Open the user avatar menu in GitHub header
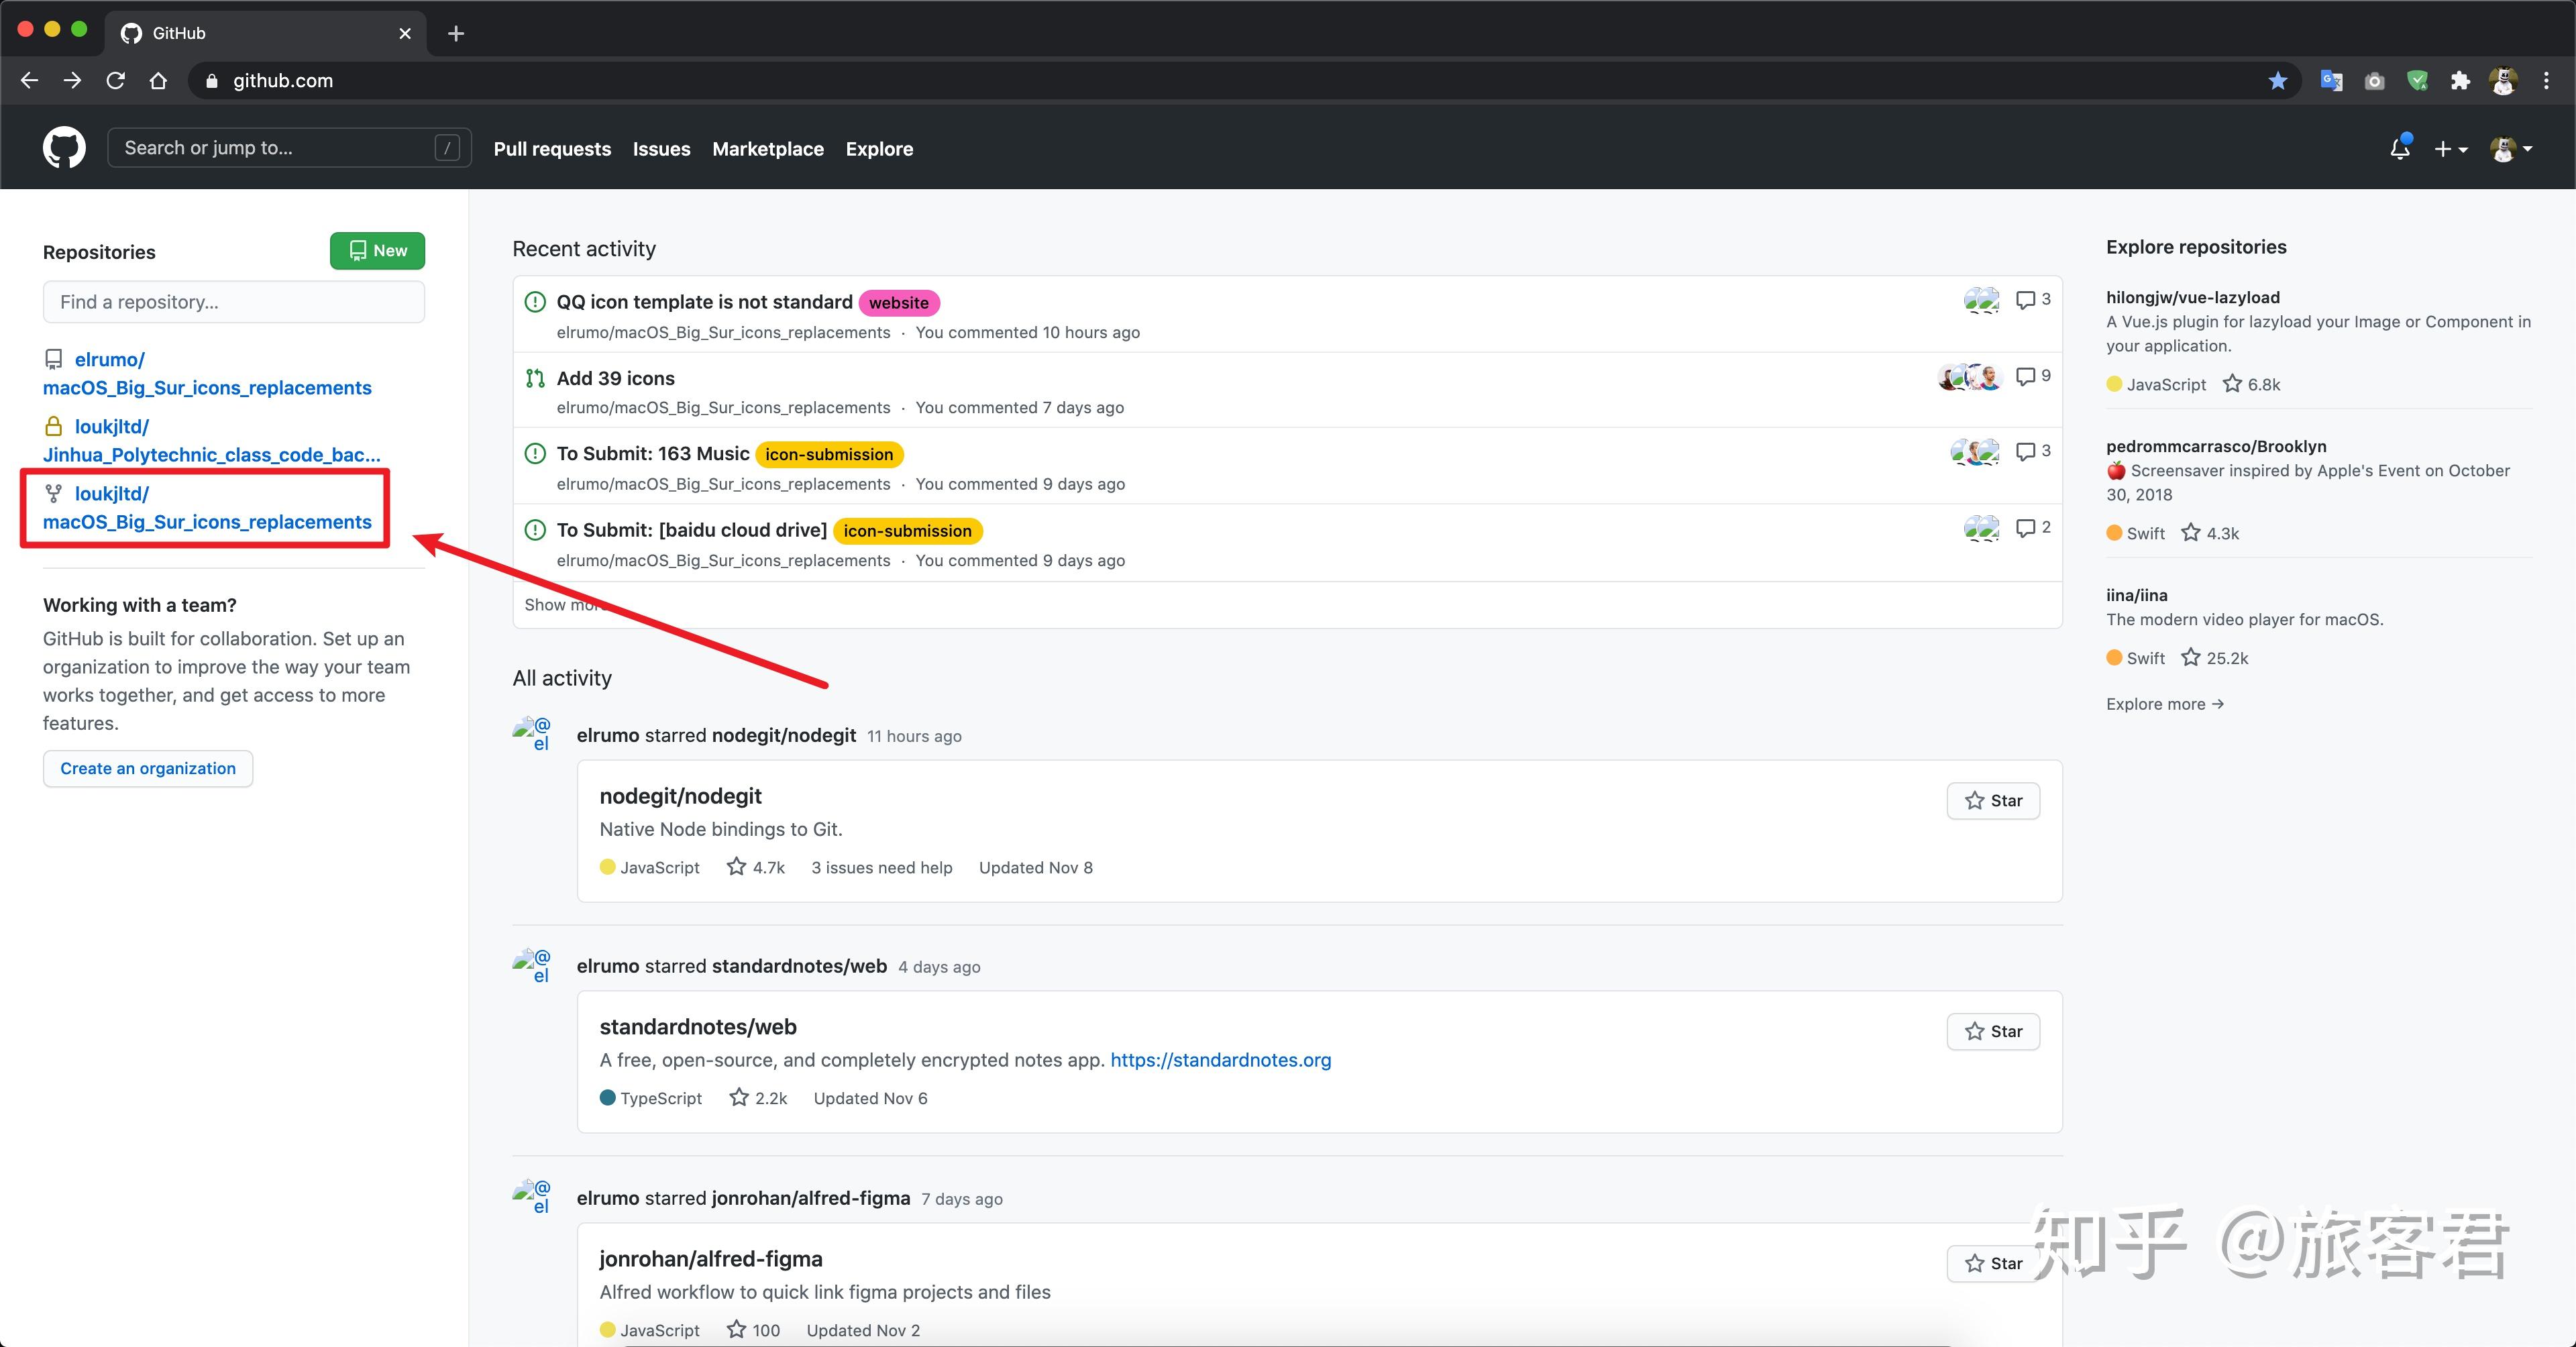The width and height of the screenshot is (2576, 1347). (x=2511, y=149)
